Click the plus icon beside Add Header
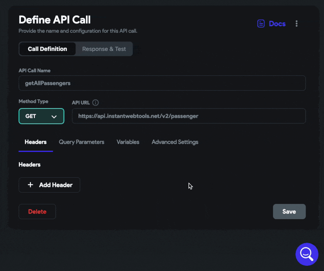The width and height of the screenshot is (324, 271). [x=31, y=185]
